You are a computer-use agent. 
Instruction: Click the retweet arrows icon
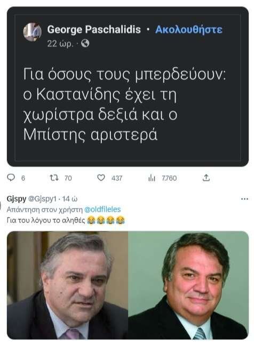pyautogui.click(x=54, y=178)
